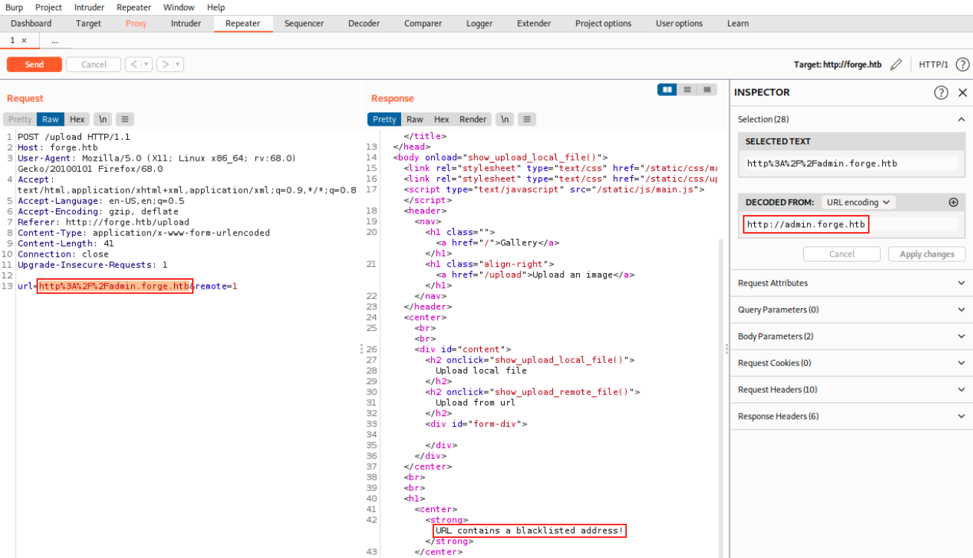This screenshot has height=558, width=973.
Task: Select Render view in response pane
Action: (x=473, y=119)
